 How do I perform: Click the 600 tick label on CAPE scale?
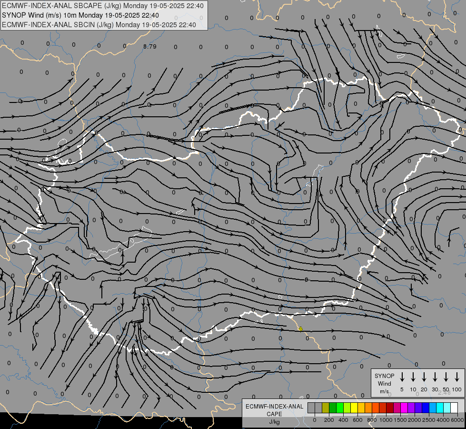tap(357, 420)
